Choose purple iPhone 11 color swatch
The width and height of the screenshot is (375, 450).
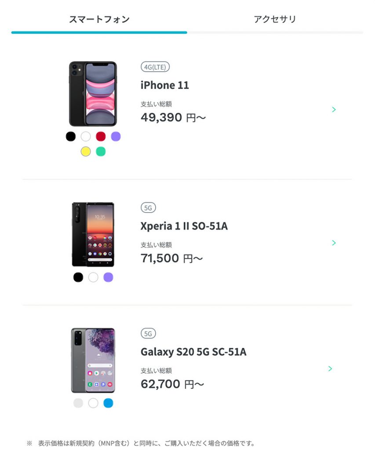(116, 136)
